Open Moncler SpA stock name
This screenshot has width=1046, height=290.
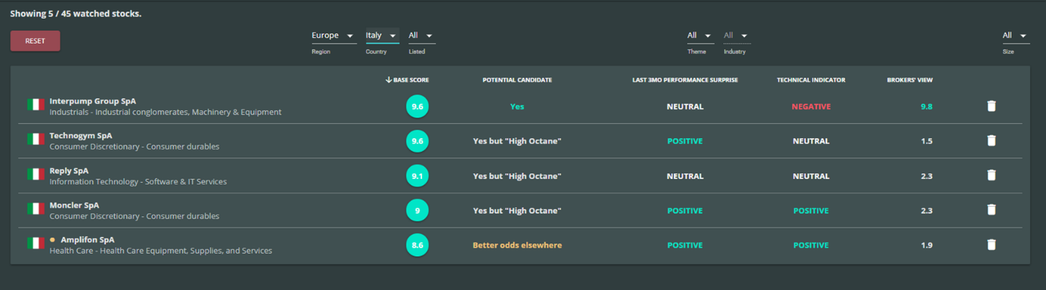(74, 205)
